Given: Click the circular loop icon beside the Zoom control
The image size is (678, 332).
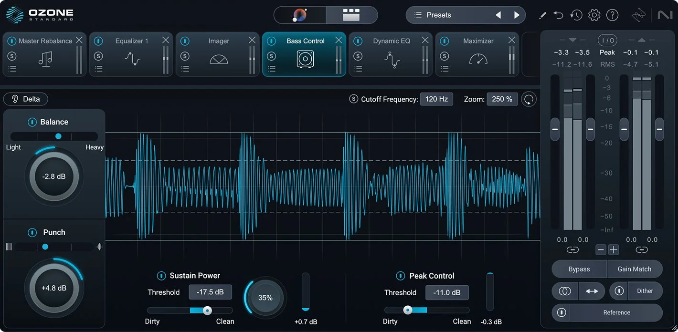Looking at the screenshot, I should coord(529,99).
